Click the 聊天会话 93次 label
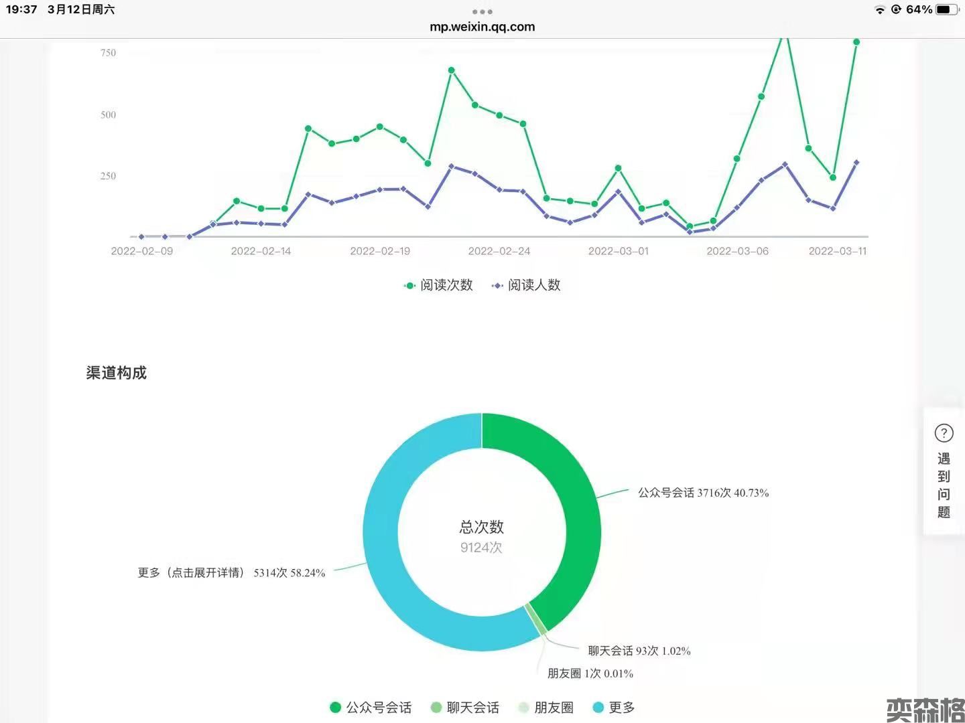The height and width of the screenshot is (723, 965). (639, 651)
